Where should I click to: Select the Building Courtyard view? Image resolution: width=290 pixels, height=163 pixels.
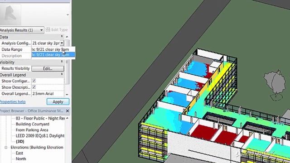point(32,124)
